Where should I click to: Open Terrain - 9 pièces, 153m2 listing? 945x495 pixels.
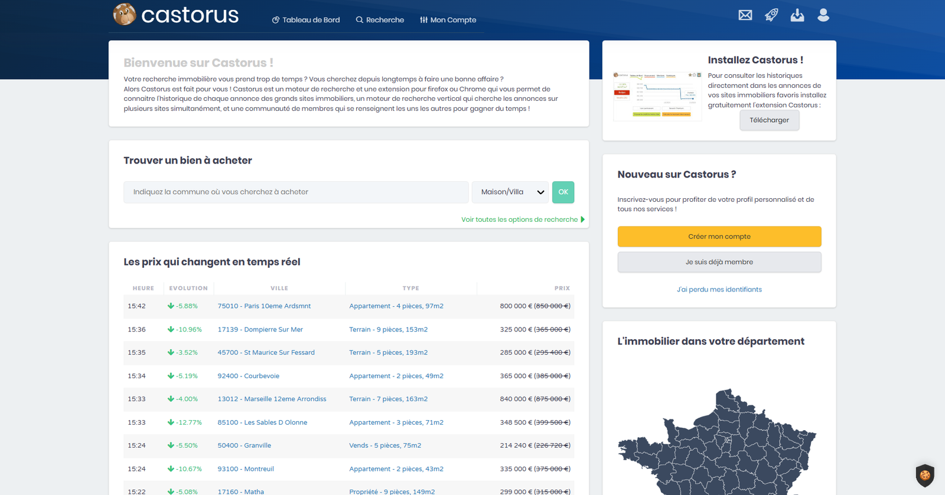click(389, 330)
